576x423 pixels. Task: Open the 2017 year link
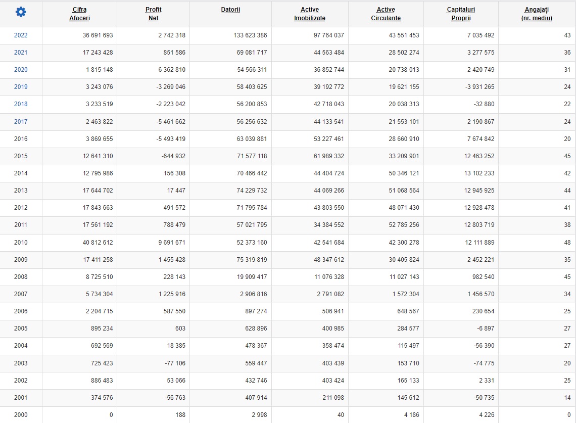point(21,122)
